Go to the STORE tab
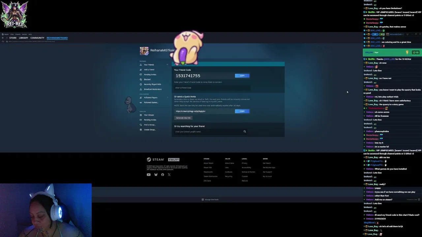Image resolution: width=422 pixels, height=237 pixels. [x=13, y=38]
